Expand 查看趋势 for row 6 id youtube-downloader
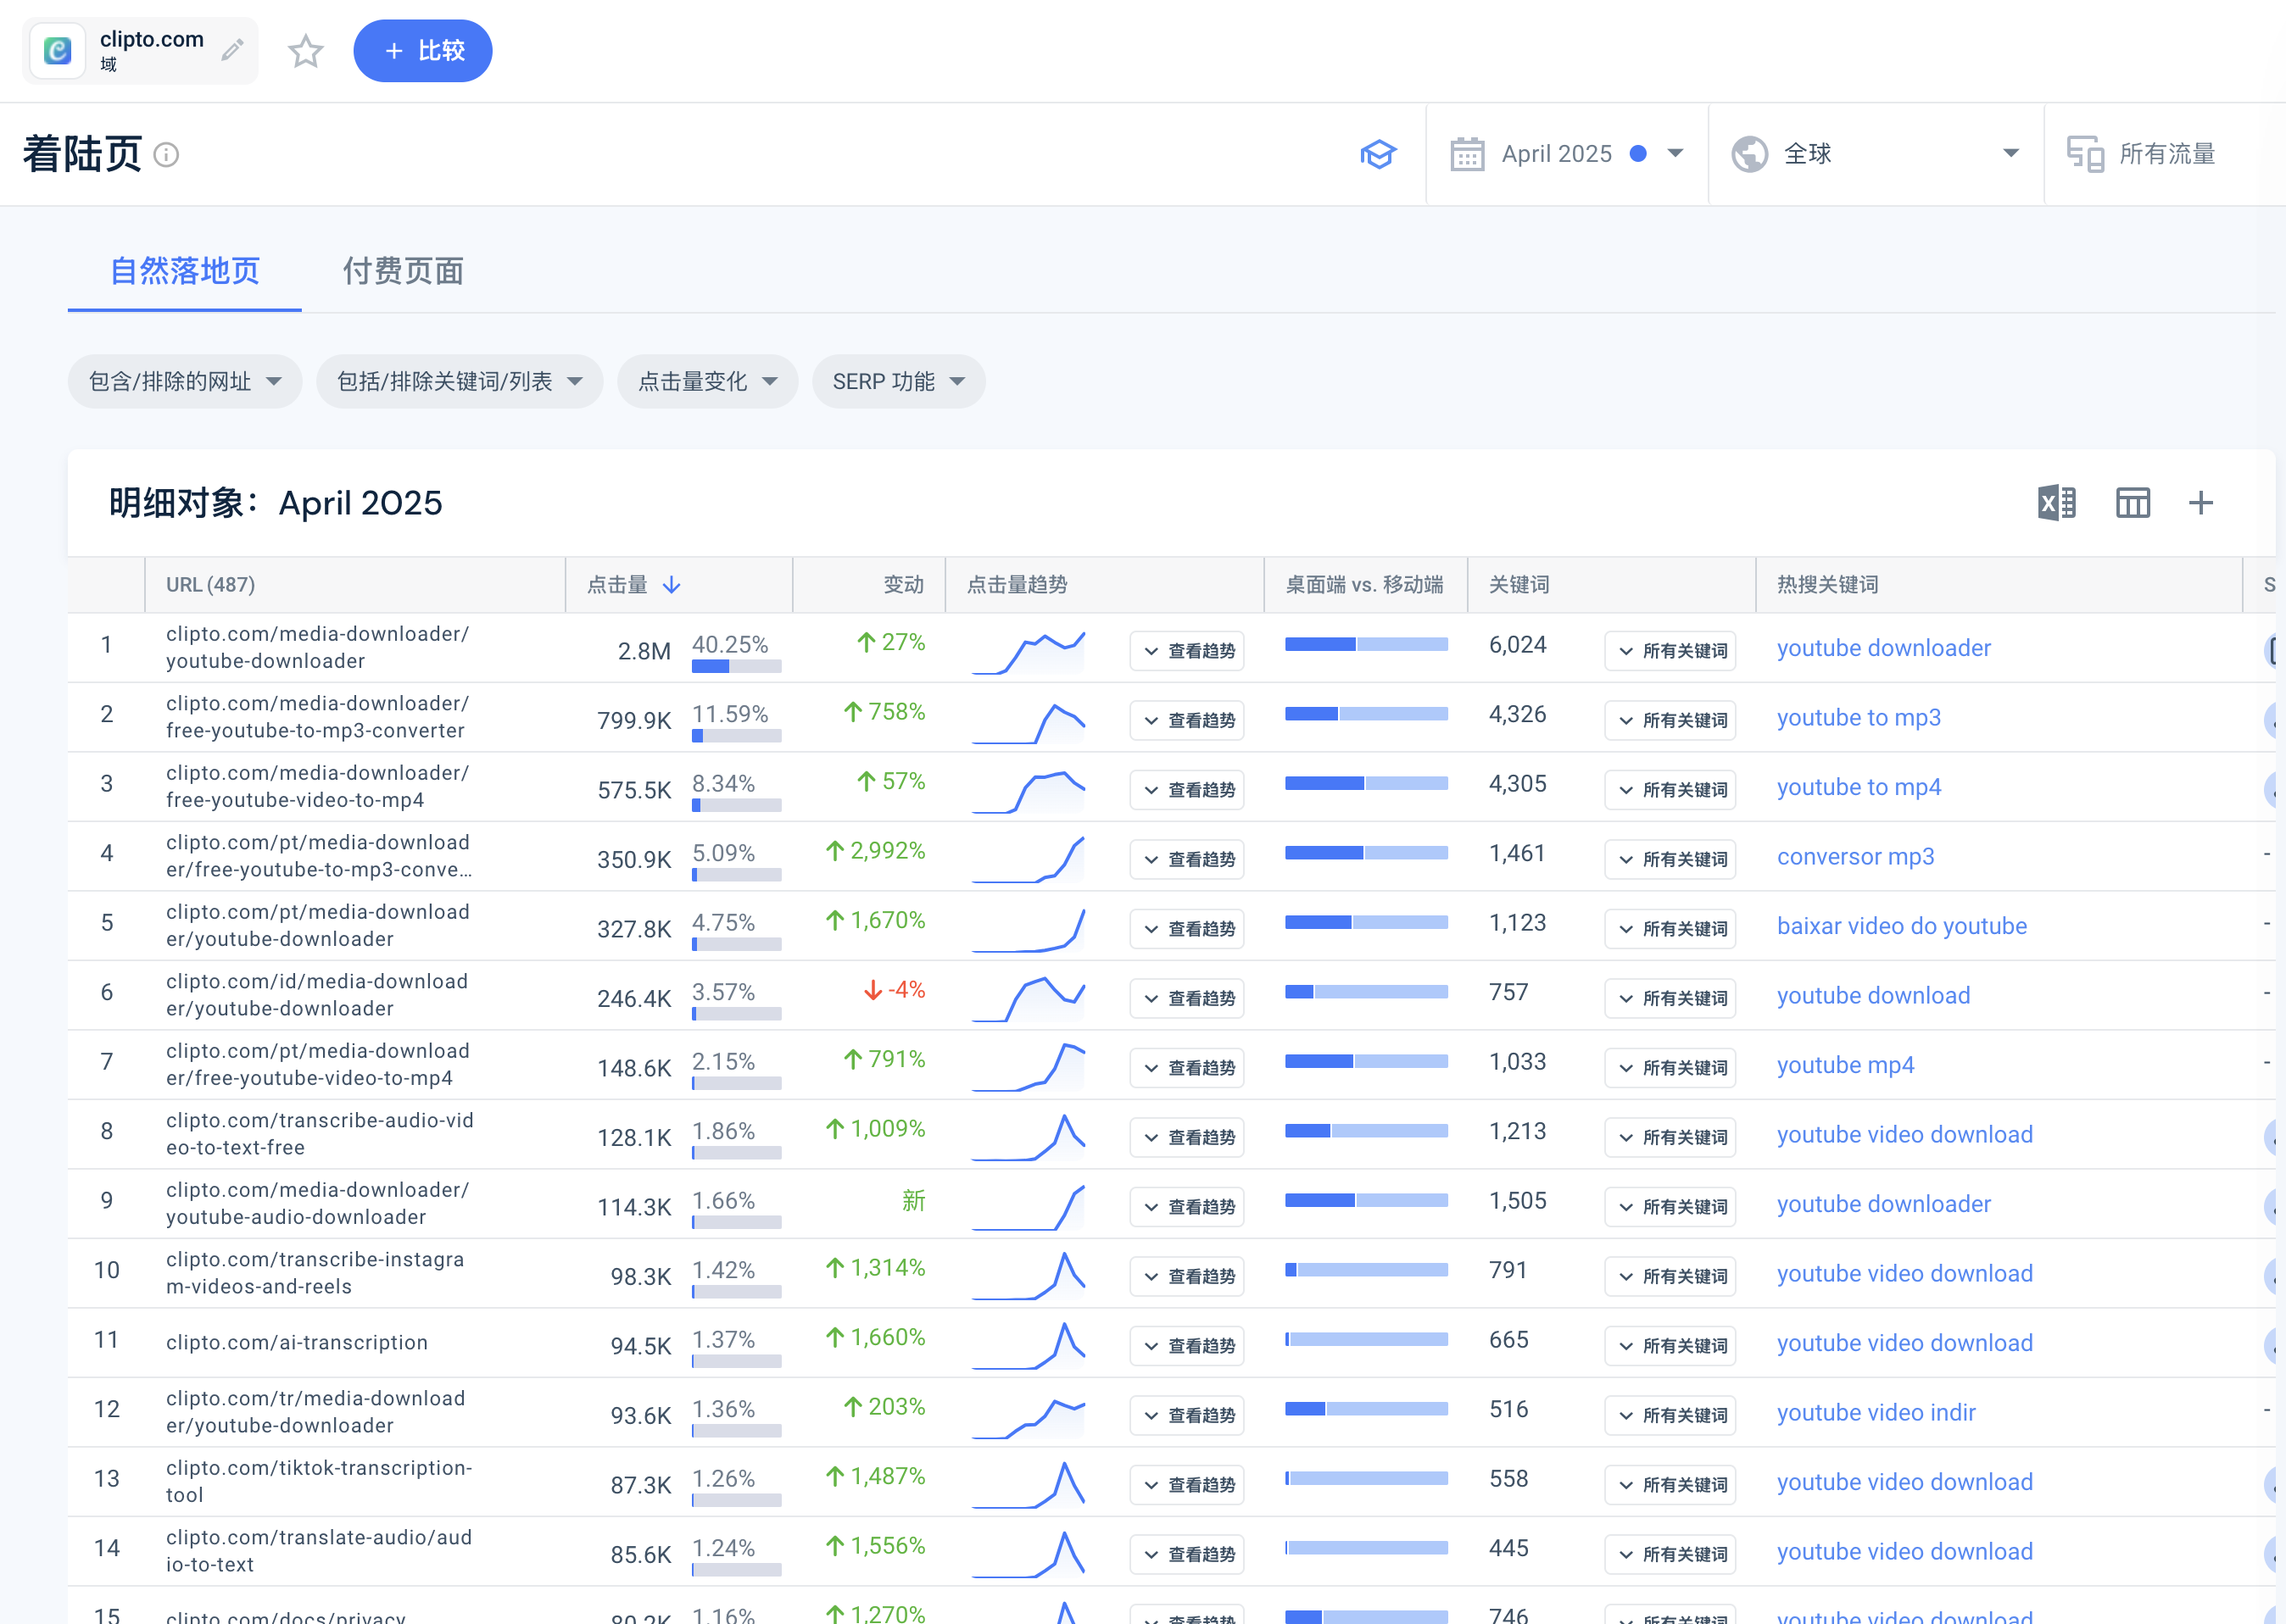 (x=1186, y=998)
